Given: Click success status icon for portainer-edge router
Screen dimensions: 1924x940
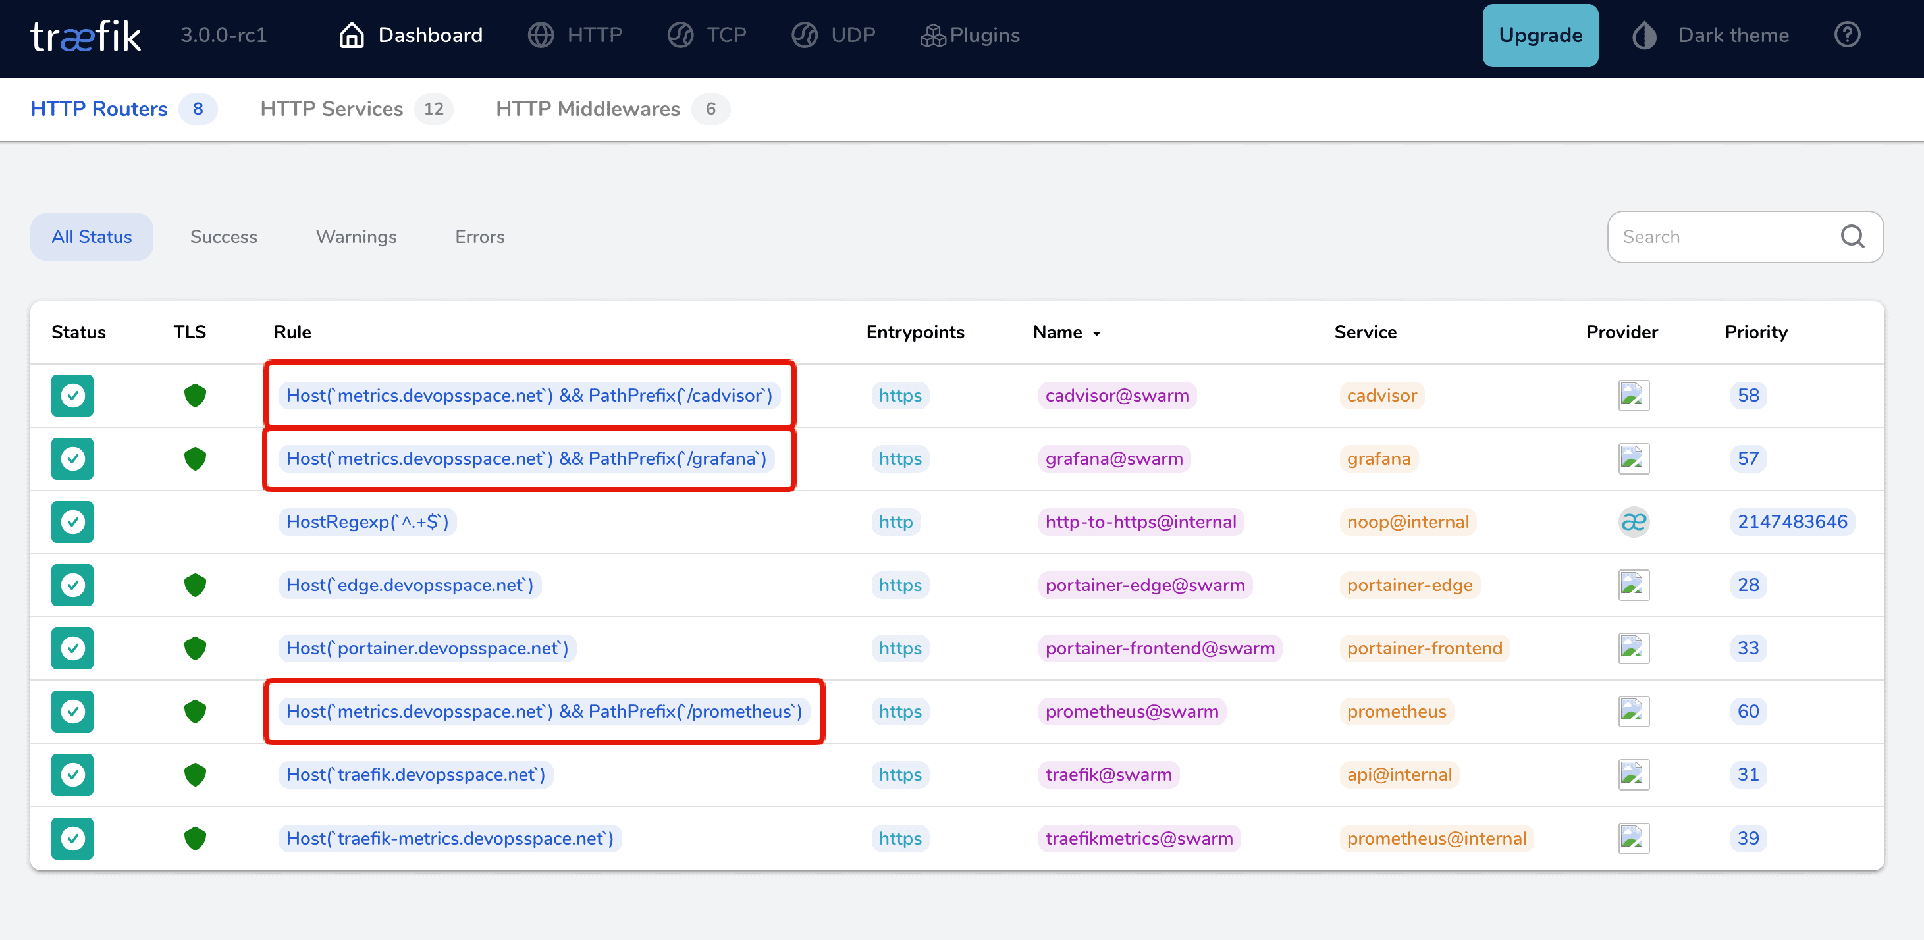Looking at the screenshot, I should point(72,585).
